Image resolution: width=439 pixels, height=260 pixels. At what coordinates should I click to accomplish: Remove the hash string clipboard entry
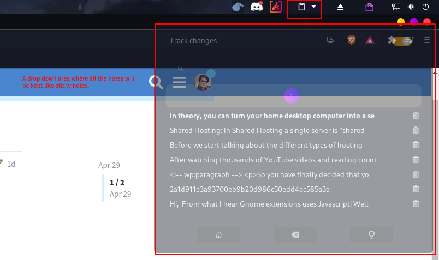[416, 189]
